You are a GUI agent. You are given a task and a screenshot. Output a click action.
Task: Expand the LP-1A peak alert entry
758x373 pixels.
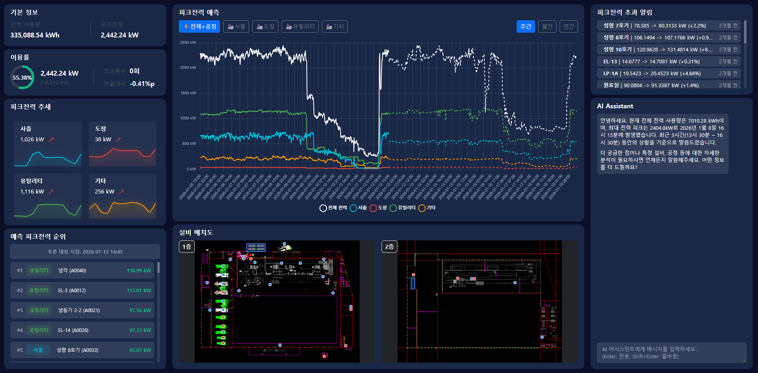(669, 73)
